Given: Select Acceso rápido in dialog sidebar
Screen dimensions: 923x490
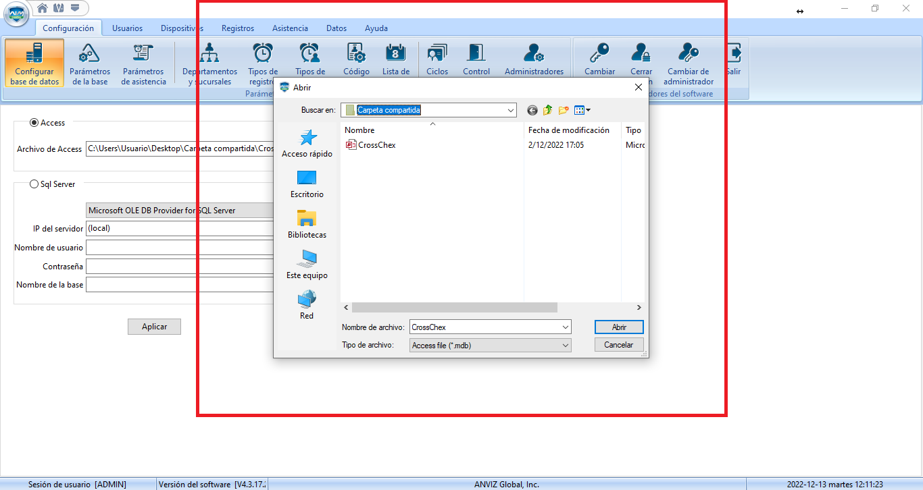Looking at the screenshot, I should point(307,144).
